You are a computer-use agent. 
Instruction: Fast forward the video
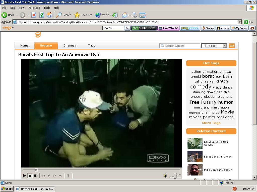pyautogui.click(x=54, y=176)
